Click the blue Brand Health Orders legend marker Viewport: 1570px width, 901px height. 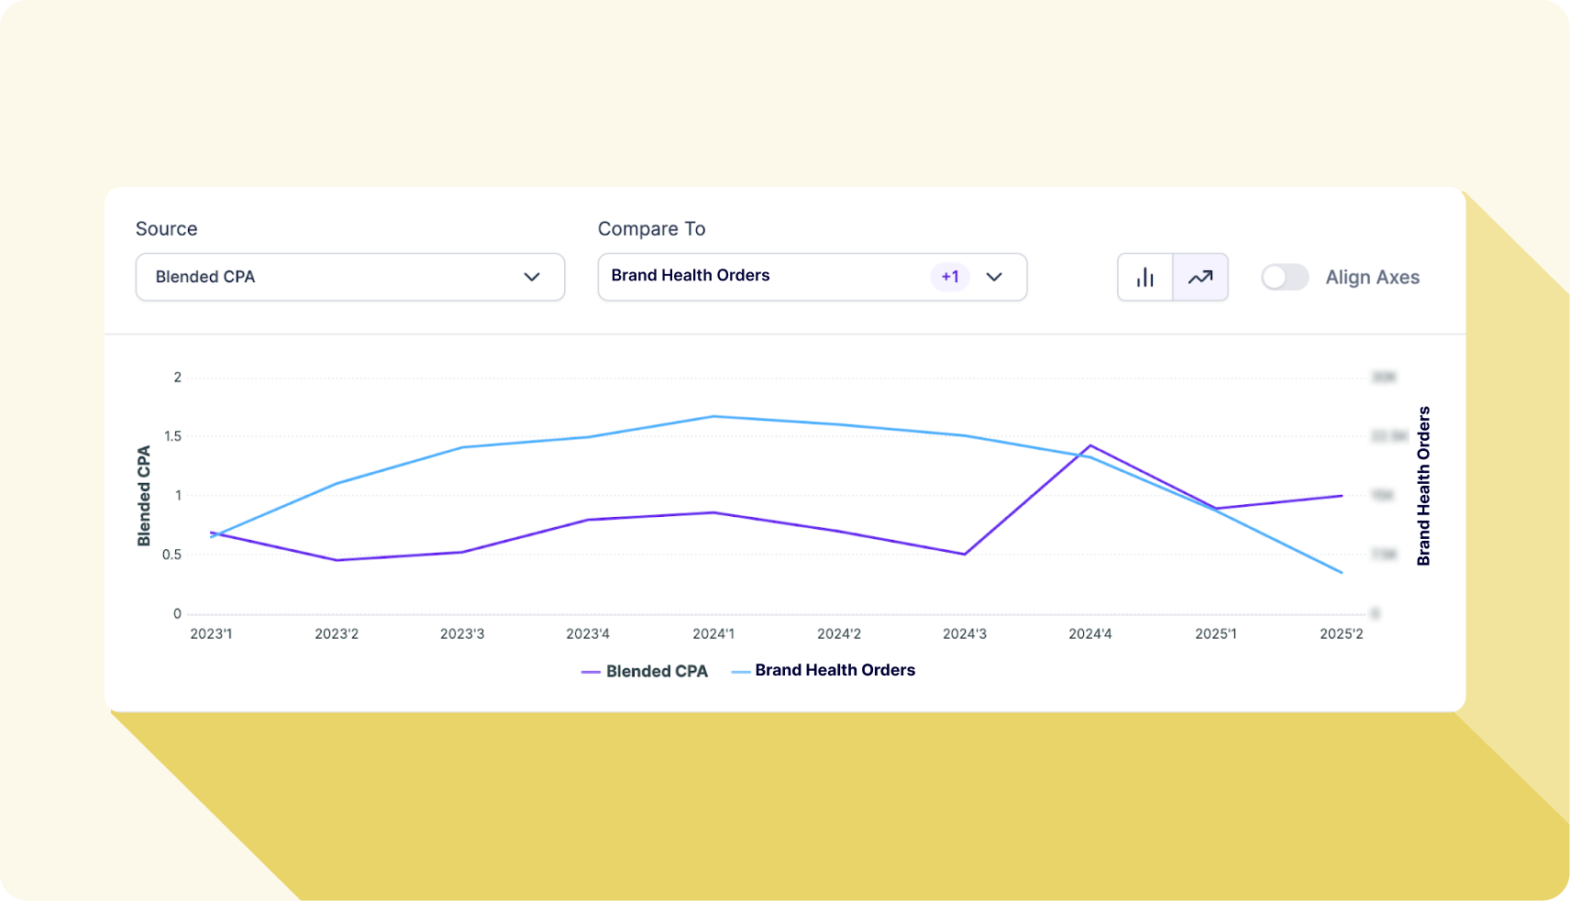pyautogui.click(x=739, y=670)
